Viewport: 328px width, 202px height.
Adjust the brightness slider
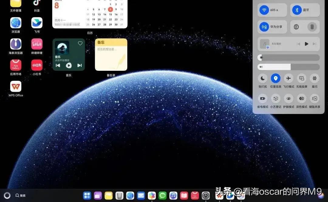coord(289,57)
